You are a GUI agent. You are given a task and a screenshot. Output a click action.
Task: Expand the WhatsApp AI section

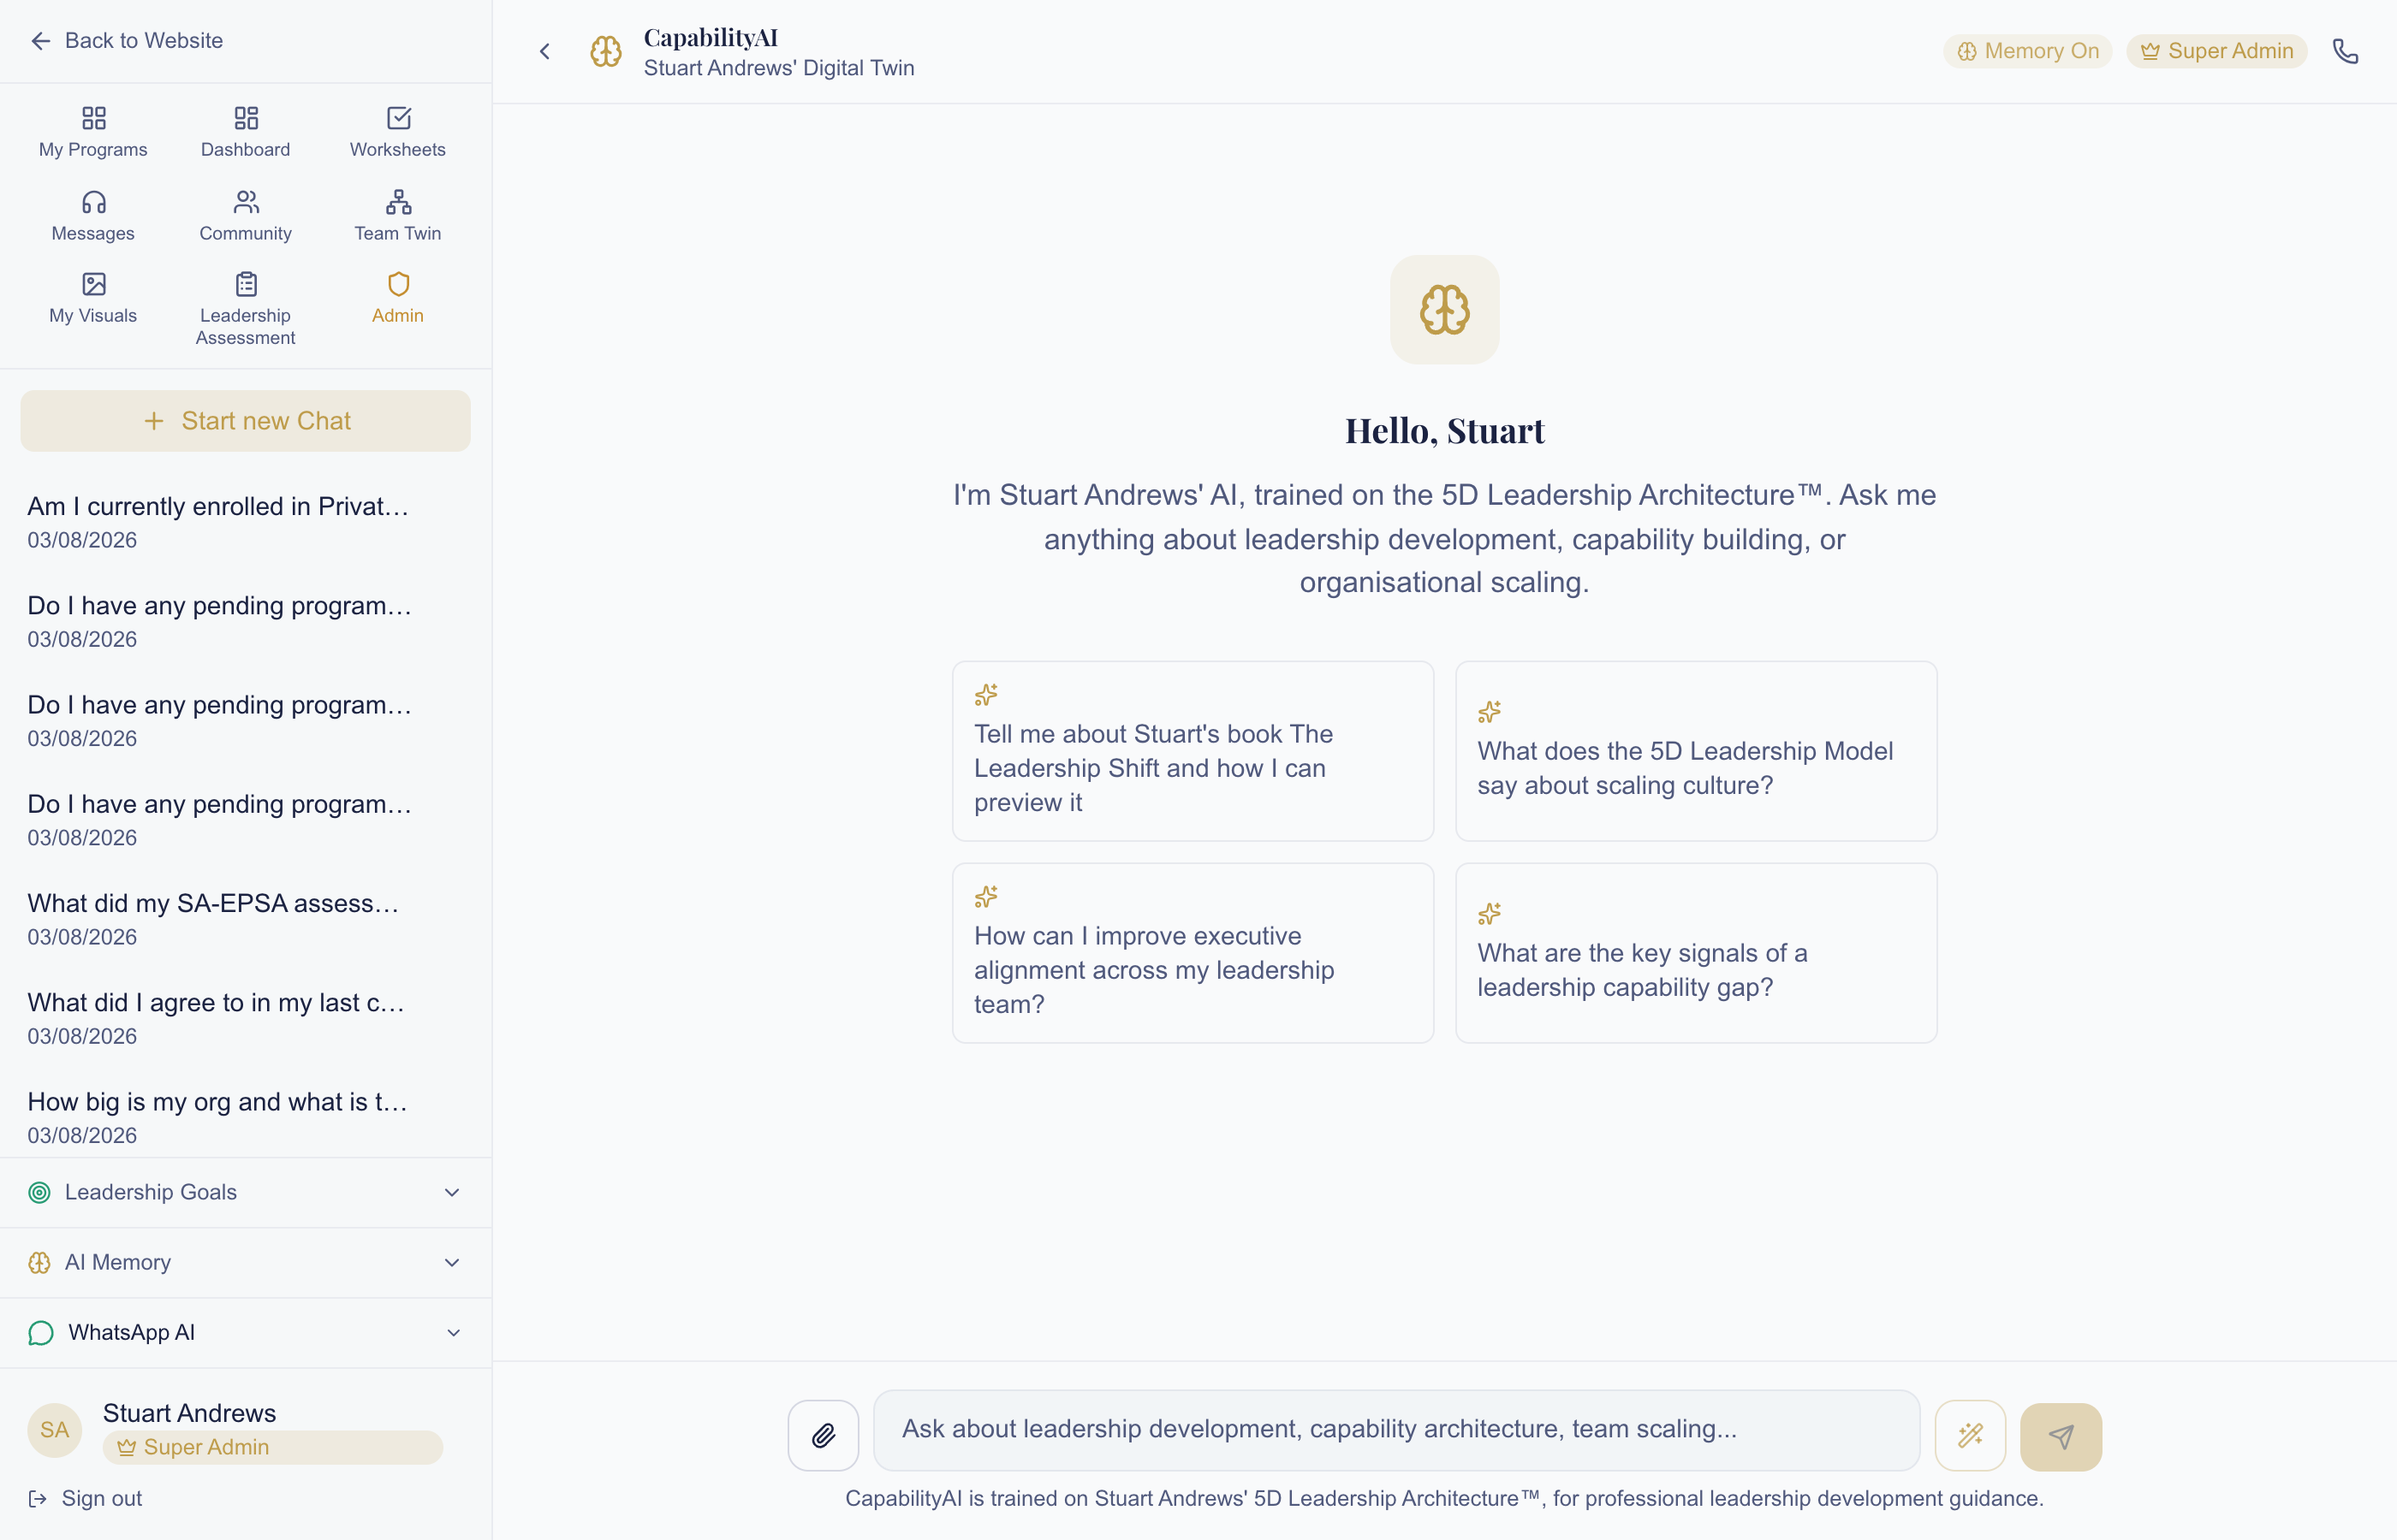point(245,1332)
